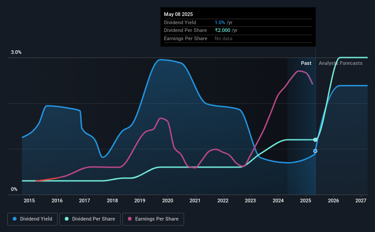Click the 2018 x-axis label

pos(112,200)
